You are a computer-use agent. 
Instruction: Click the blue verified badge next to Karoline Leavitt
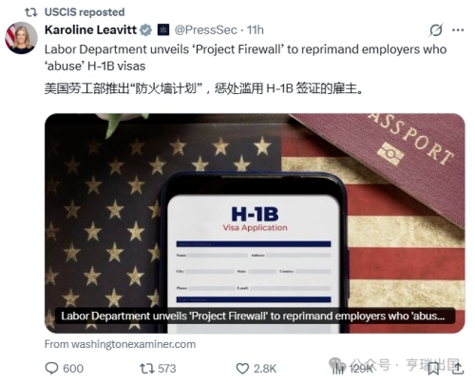pos(146,30)
